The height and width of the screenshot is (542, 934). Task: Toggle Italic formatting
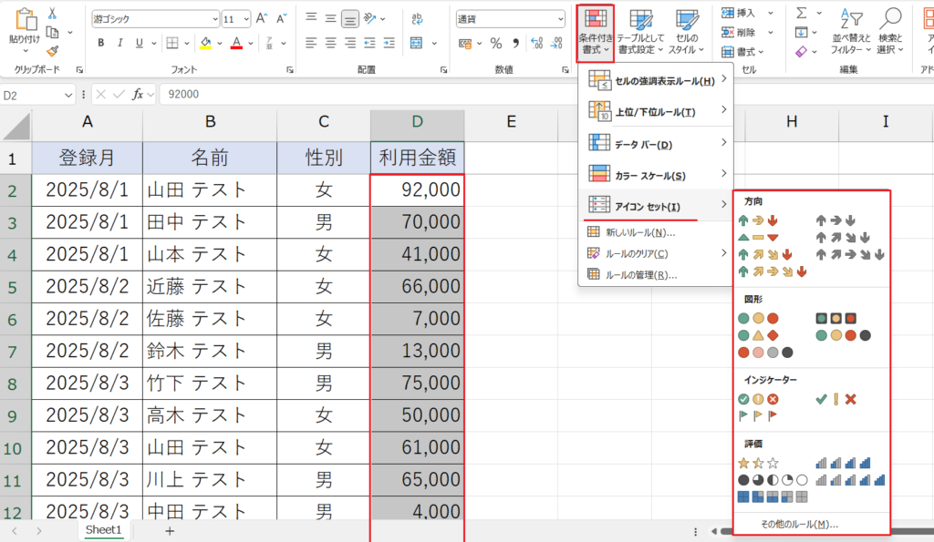click(119, 43)
